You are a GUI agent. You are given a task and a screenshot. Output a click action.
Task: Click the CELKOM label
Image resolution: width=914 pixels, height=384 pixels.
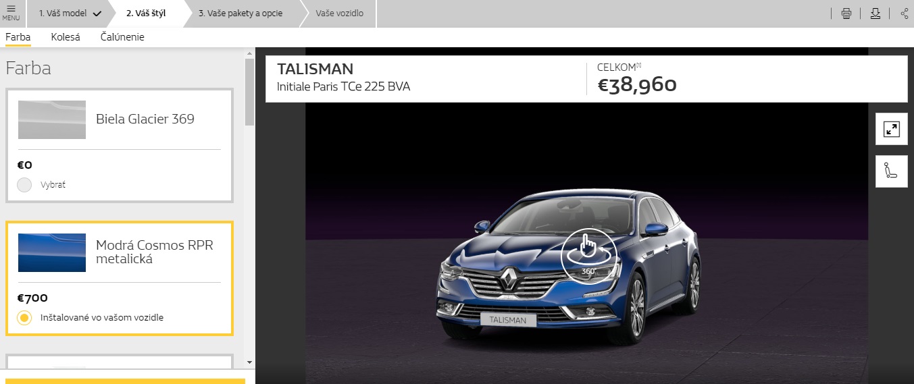[617, 67]
